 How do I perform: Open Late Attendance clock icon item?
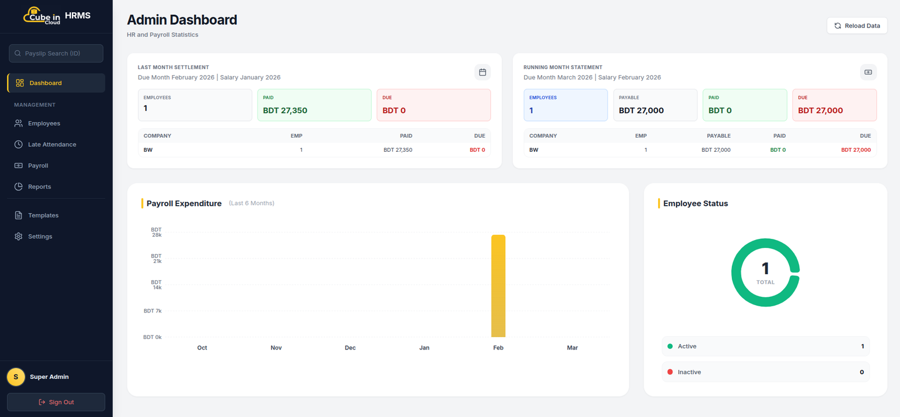(x=19, y=144)
